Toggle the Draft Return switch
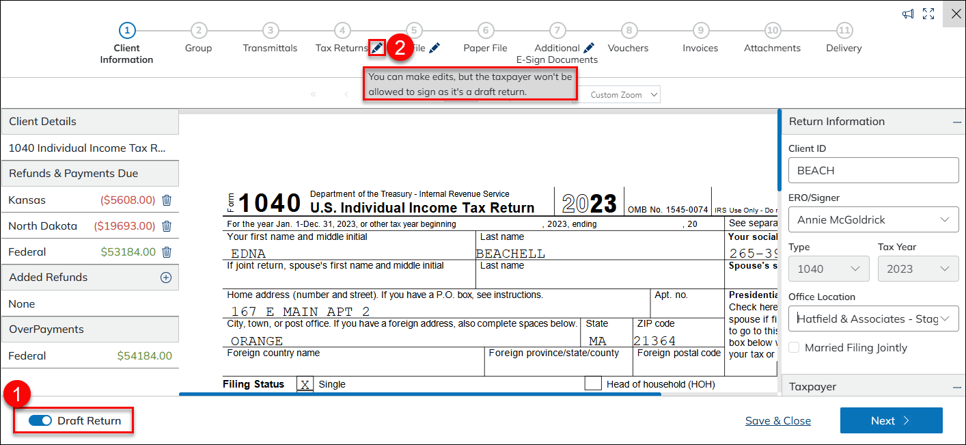 [40, 420]
